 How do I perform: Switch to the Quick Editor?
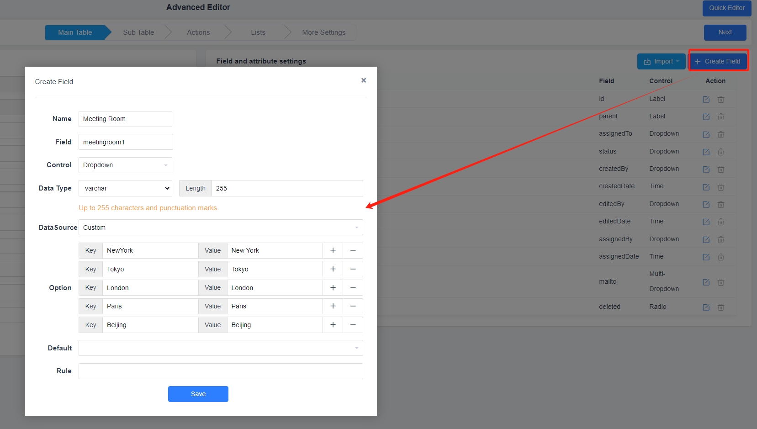pos(726,8)
